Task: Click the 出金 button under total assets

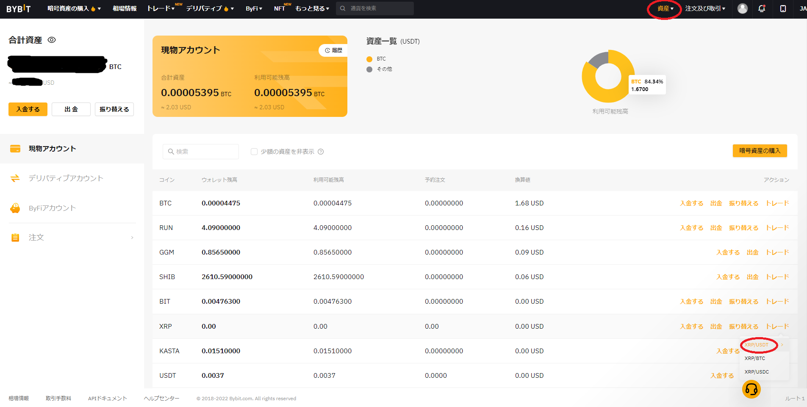Action: (x=71, y=109)
